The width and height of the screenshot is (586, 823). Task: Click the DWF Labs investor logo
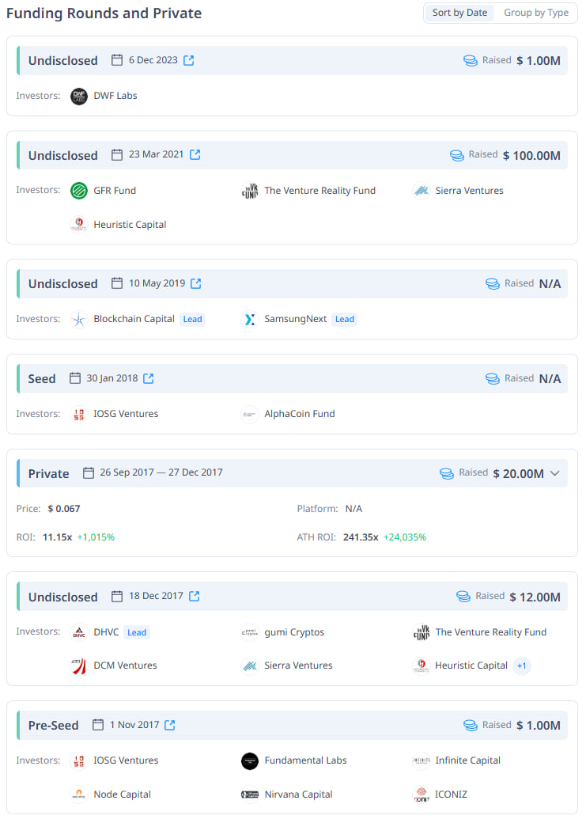pos(79,96)
